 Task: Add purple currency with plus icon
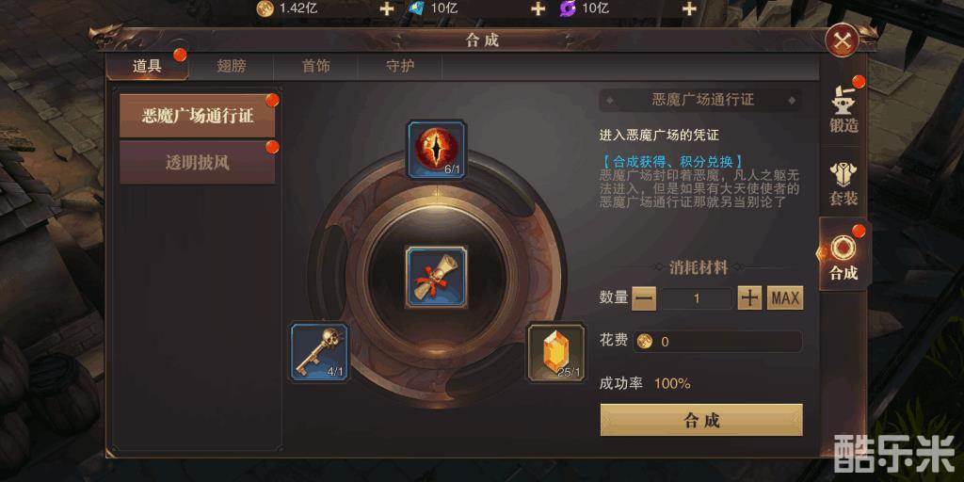[690, 8]
